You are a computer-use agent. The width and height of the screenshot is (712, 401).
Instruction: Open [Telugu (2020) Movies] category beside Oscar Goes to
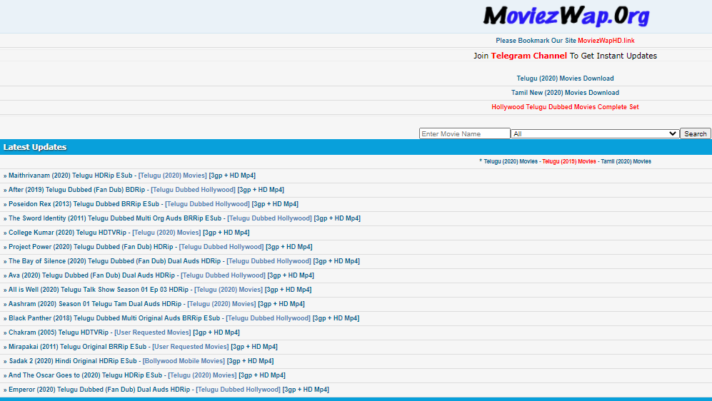coord(202,375)
